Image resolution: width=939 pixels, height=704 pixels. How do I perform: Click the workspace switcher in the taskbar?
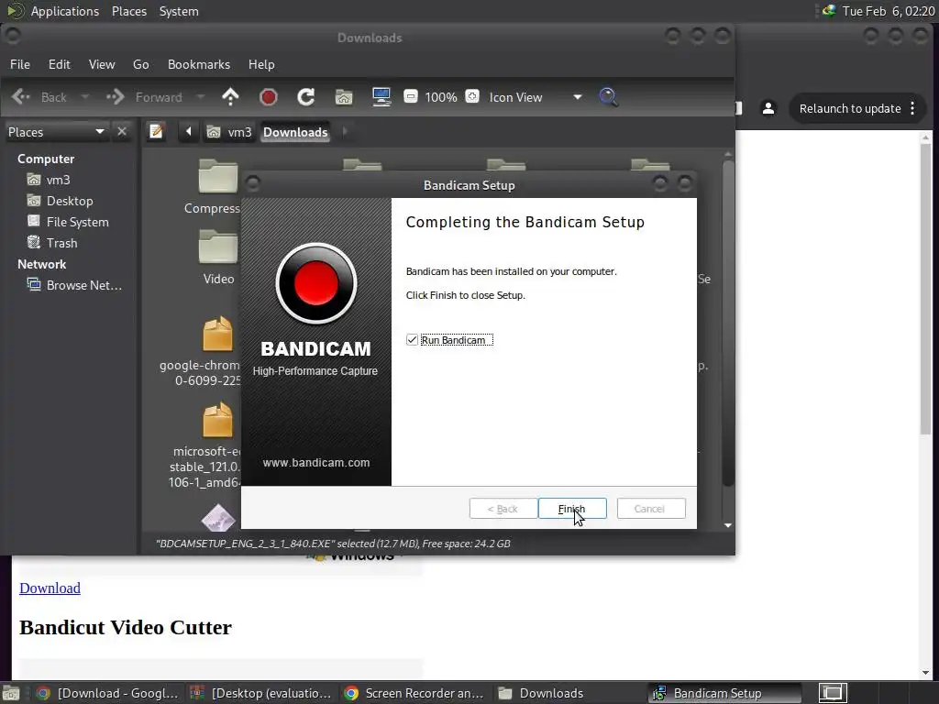[x=833, y=693]
